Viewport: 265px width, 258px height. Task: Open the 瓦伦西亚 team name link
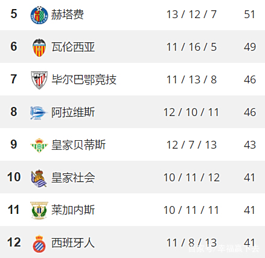pos(73,47)
